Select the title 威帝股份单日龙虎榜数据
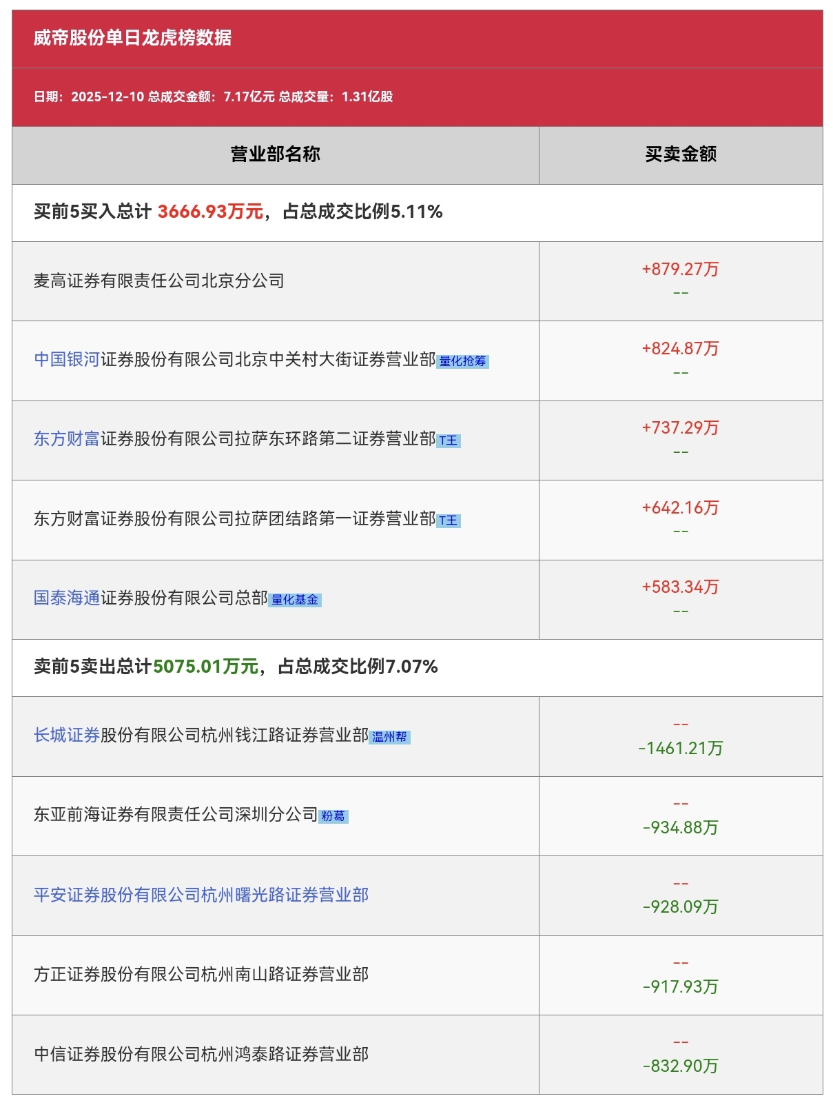This screenshot has width=833, height=1105. (x=132, y=37)
